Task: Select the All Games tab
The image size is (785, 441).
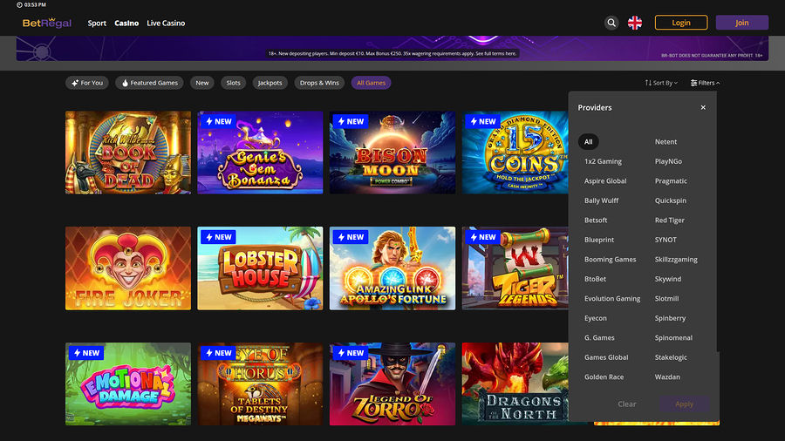Action: click(371, 83)
